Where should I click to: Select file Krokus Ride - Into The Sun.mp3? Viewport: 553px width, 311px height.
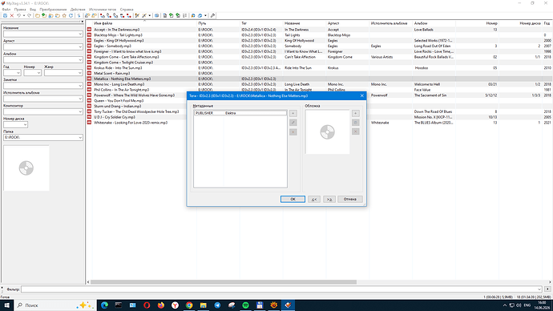(x=118, y=68)
